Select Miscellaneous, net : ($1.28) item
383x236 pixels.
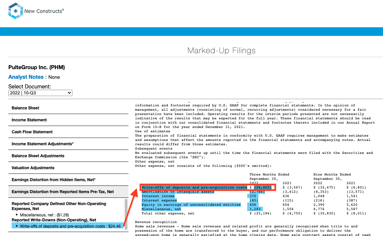click(x=44, y=215)
